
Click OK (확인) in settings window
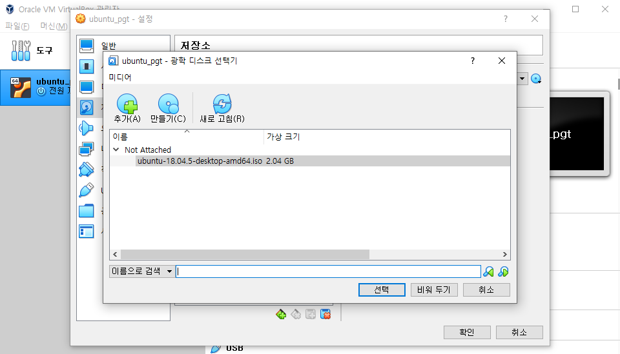467,332
